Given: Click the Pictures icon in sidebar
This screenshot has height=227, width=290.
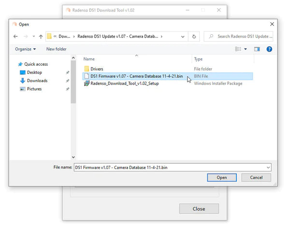Looking at the screenshot, I should point(23,89).
